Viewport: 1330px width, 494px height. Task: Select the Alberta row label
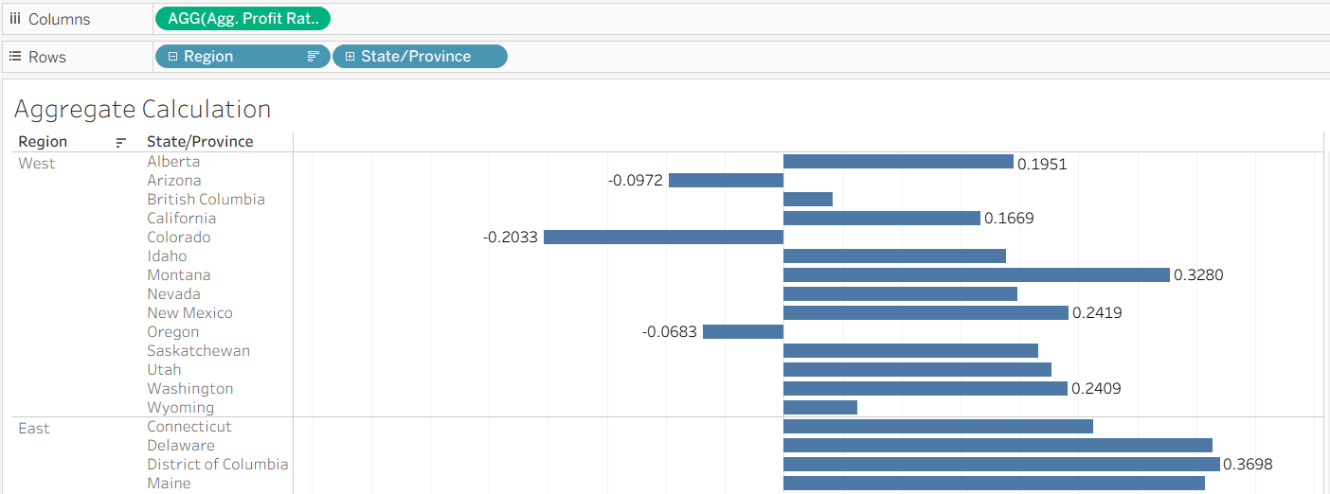coord(173,161)
